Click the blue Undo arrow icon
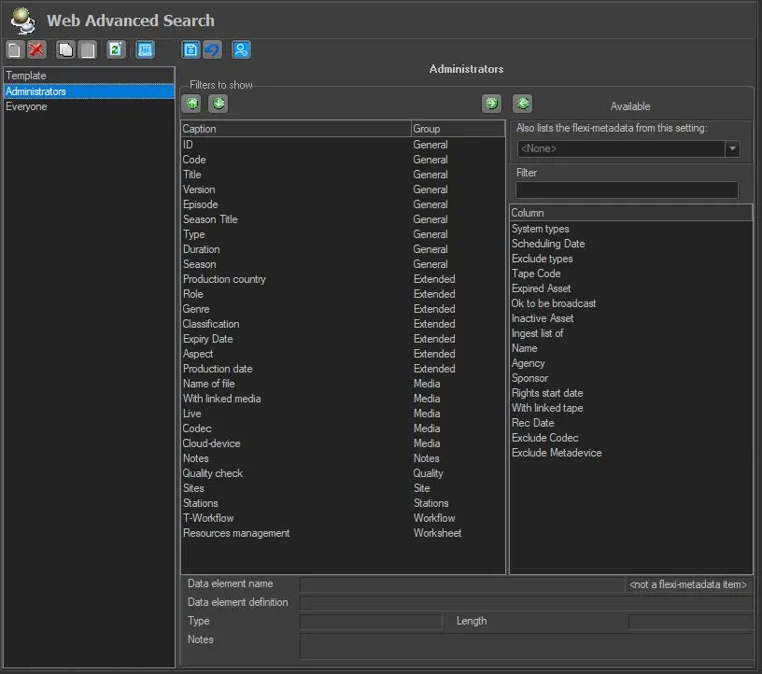Image resolution: width=762 pixels, height=674 pixels. pyautogui.click(x=213, y=50)
